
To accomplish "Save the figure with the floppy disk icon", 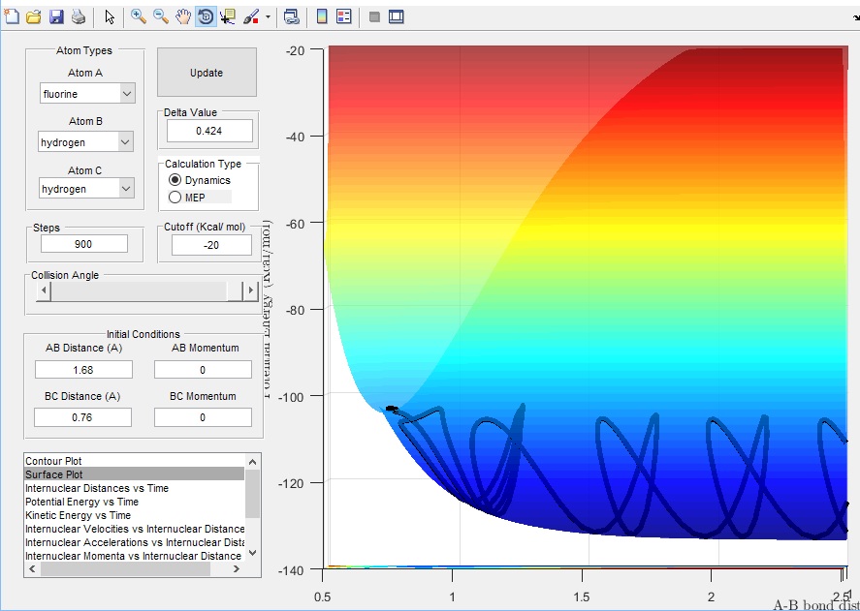I will click(x=56, y=16).
